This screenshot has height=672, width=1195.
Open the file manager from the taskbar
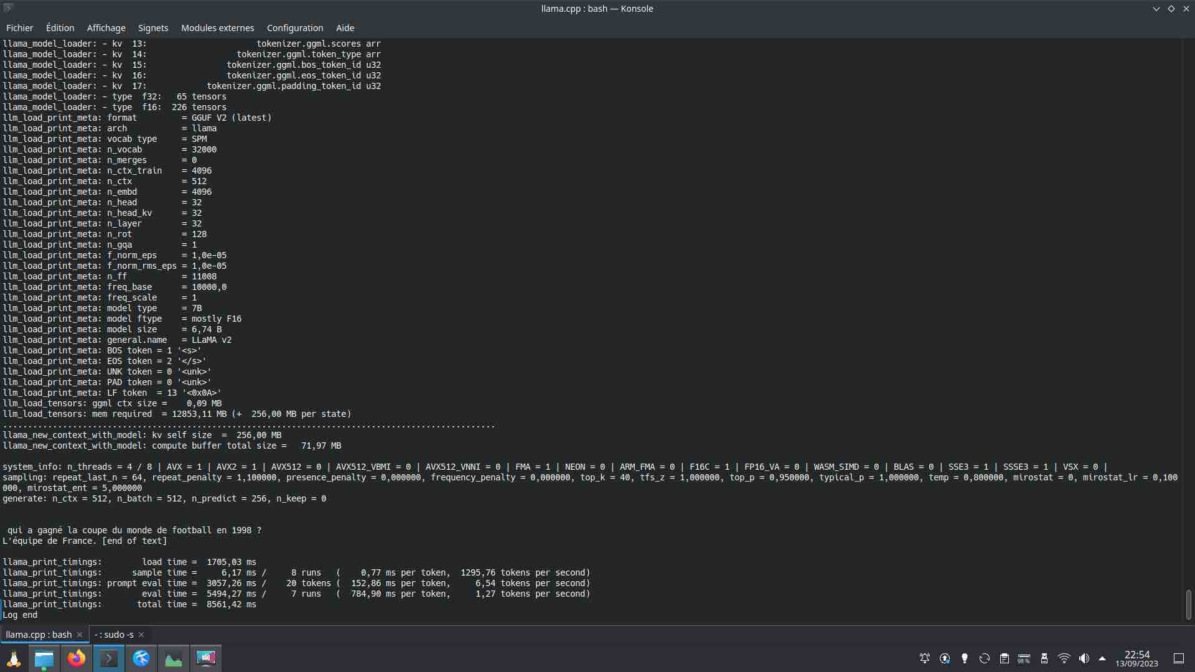point(44,658)
